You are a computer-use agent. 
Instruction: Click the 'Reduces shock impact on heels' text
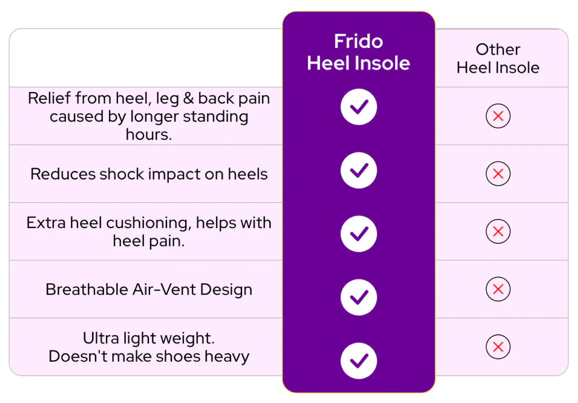(149, 174)
